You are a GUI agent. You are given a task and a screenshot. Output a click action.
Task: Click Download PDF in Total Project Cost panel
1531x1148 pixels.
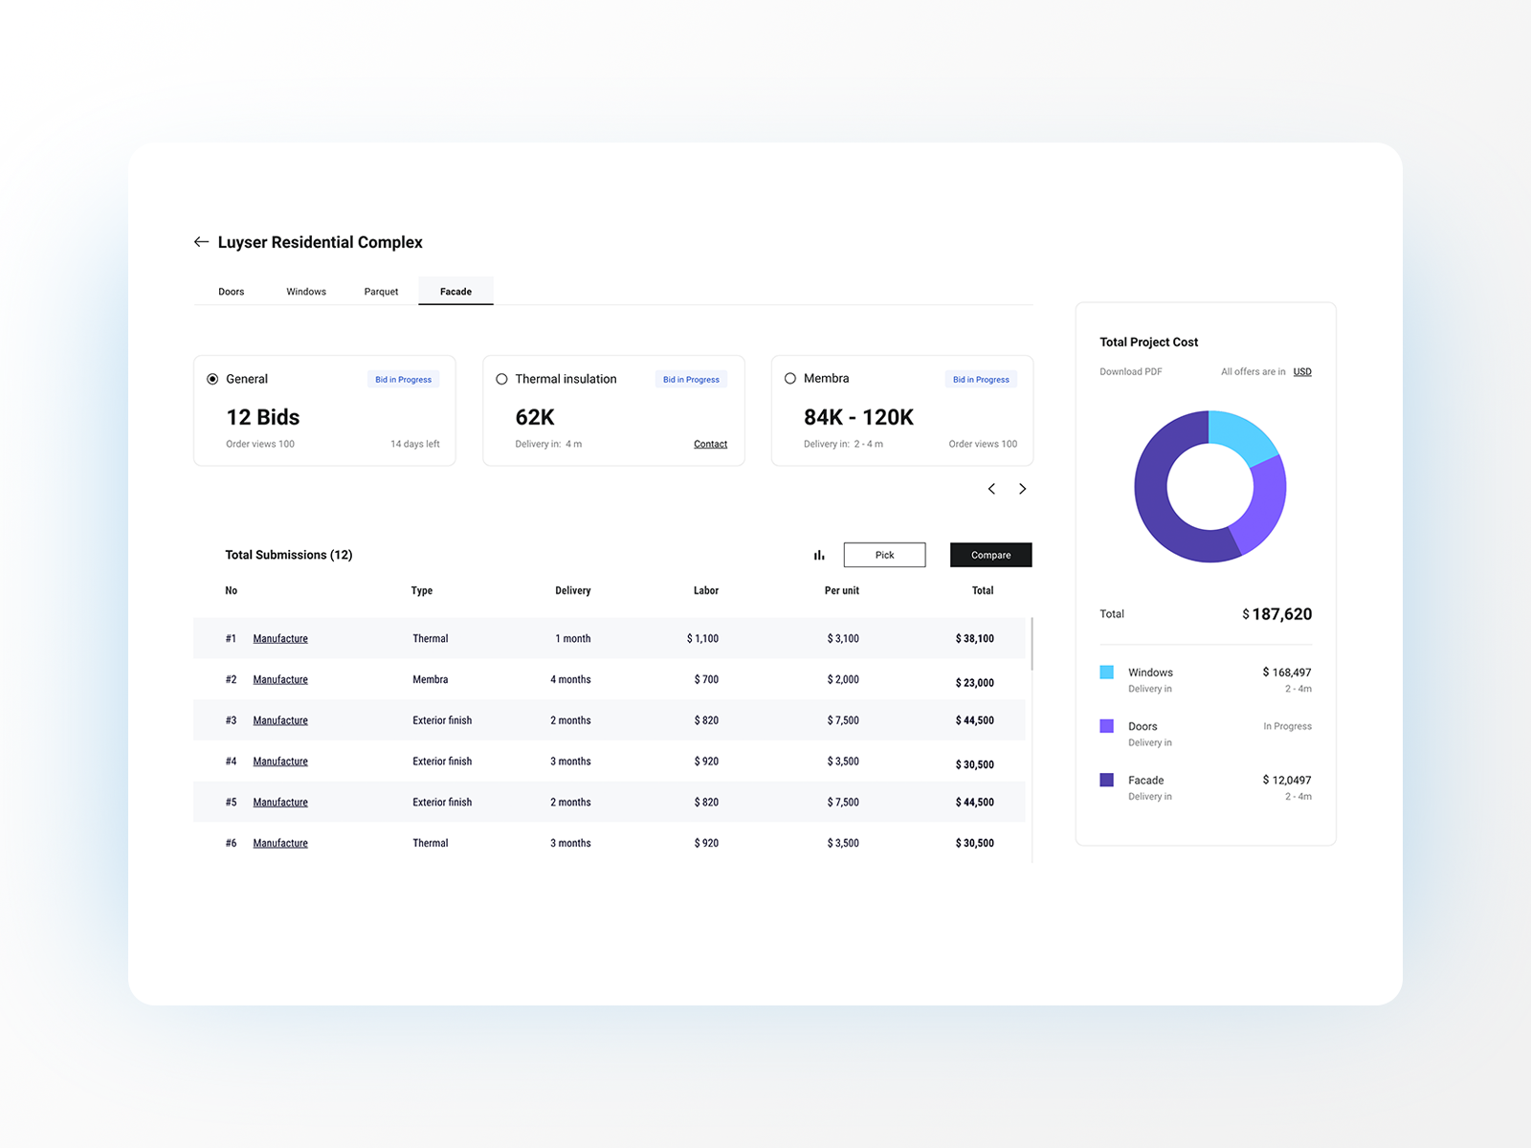1131,371
